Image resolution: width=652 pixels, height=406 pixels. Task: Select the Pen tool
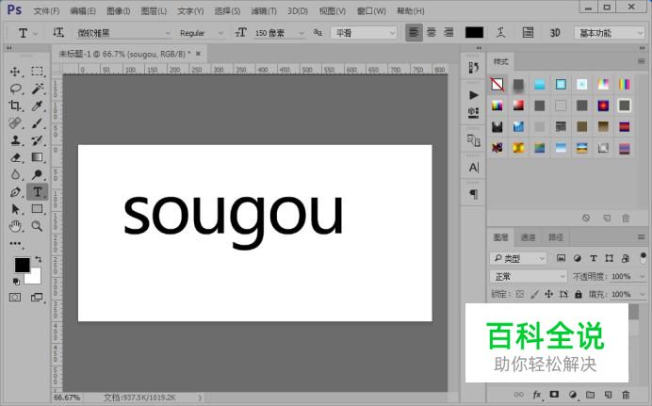15,192
